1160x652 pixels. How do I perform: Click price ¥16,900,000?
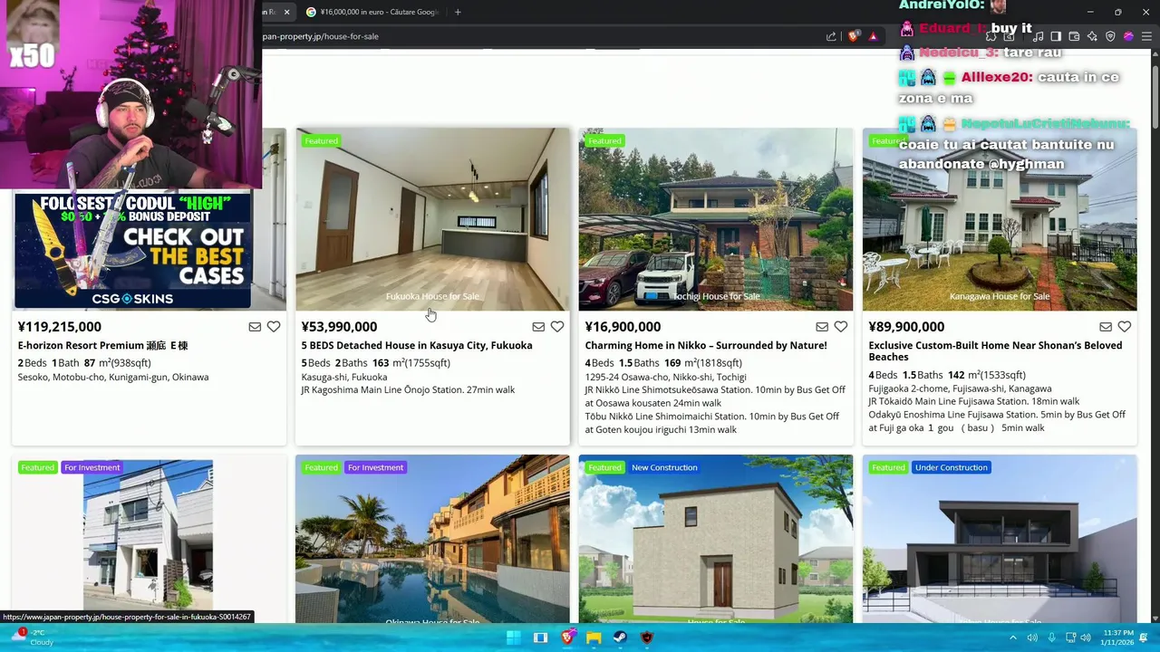623,327
